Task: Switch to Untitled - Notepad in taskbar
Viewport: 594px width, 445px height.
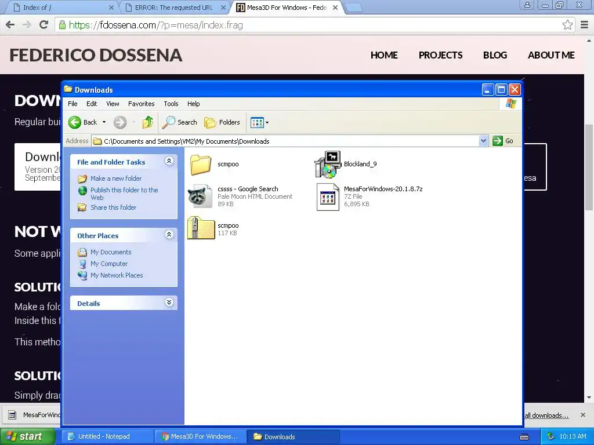Action: pyautogui.click(x=107, y=436)
